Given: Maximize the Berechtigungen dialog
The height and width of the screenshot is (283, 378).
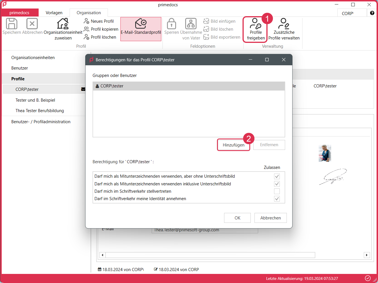Looking at the screenshot, I should [267, 60].
